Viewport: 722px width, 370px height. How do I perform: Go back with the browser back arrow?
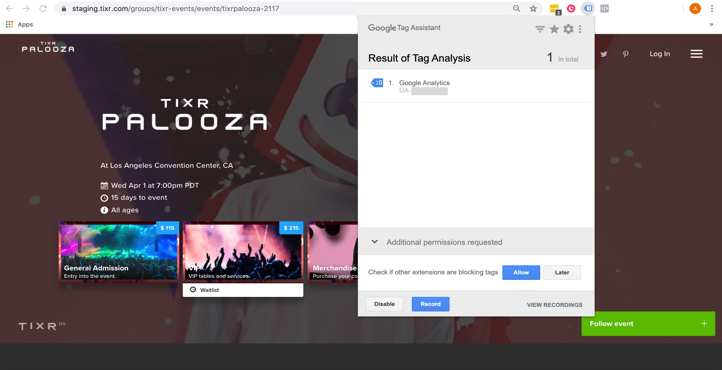tap(10, 9)
